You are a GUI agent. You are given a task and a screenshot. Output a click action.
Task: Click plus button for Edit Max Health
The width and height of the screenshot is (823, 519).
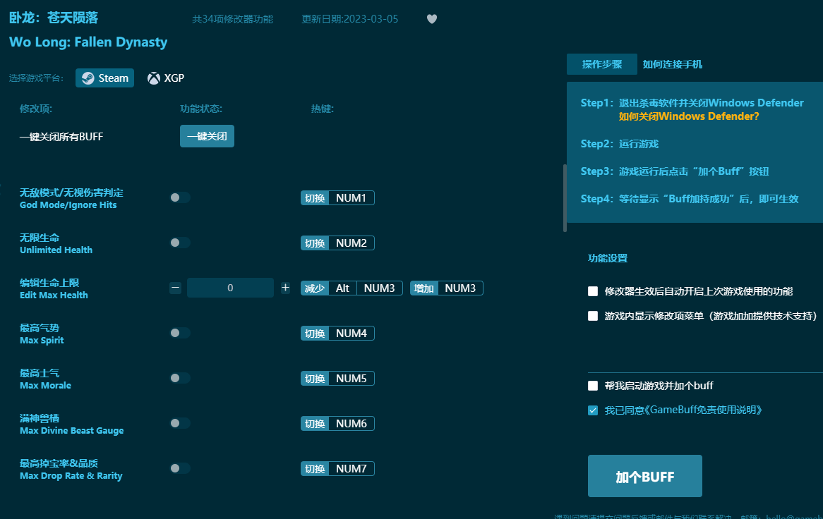tap(286, 288)
